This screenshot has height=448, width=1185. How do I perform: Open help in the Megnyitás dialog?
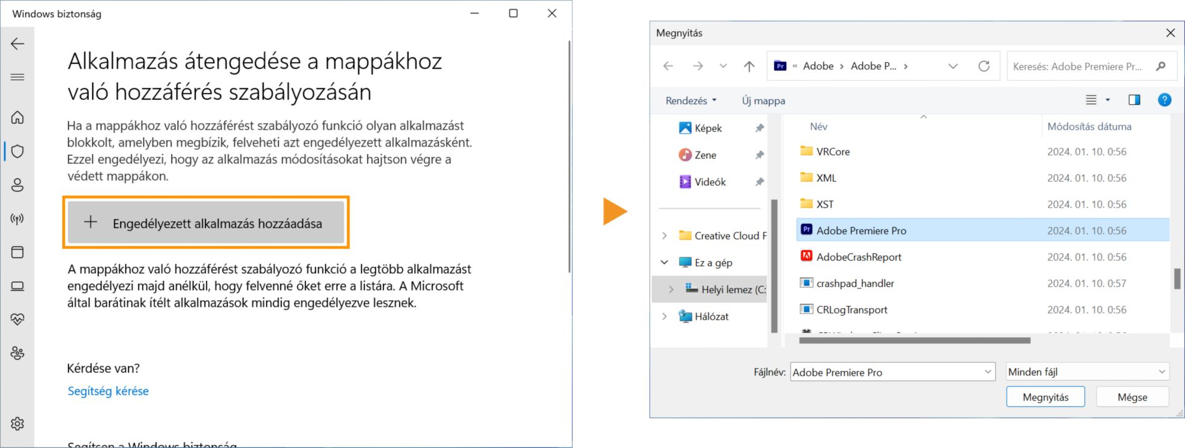[1165, 100]
